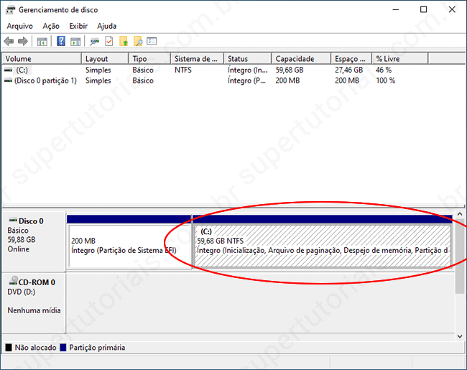Click the blue Help question mark icon
Viewport: 467px width, 370px height.
(x=61, y=41)
